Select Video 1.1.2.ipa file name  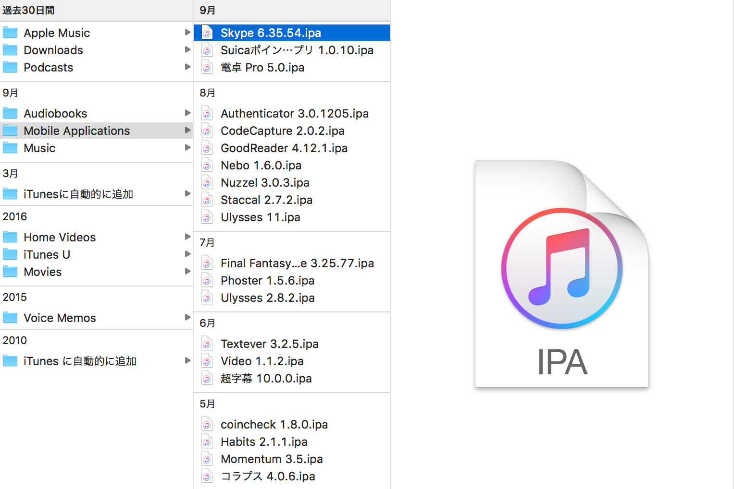click(262, 361)
